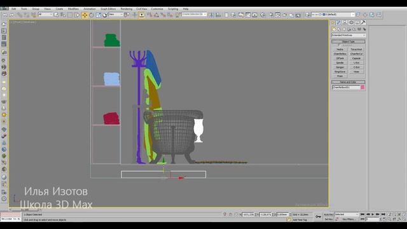The height and width of the screenshot is (229, 407).
Task: Switch to the Hierarchy command panel tab
Action: click(x=345, y=23)
